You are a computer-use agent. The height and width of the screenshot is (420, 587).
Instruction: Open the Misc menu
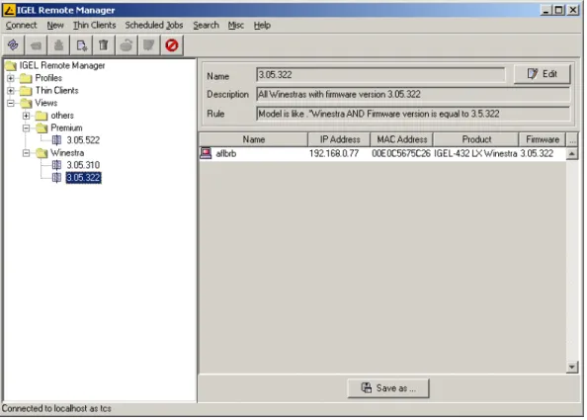[x=236, y=25]
